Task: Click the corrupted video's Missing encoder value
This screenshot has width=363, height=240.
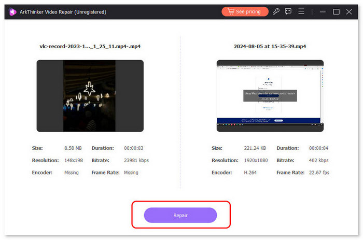Action: pyautogui.click(x=71, y=173)
